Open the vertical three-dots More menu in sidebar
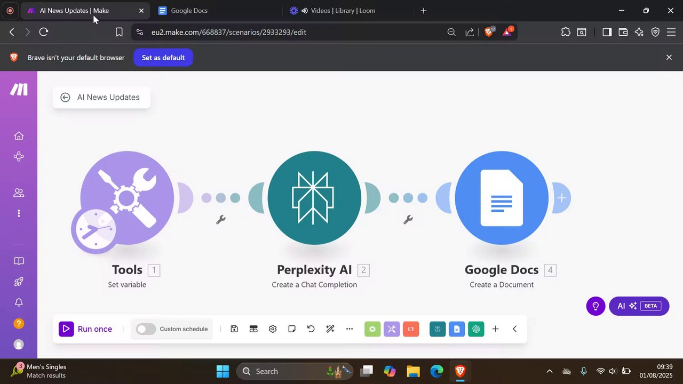683x384 pixels. (x=19, y=213)
